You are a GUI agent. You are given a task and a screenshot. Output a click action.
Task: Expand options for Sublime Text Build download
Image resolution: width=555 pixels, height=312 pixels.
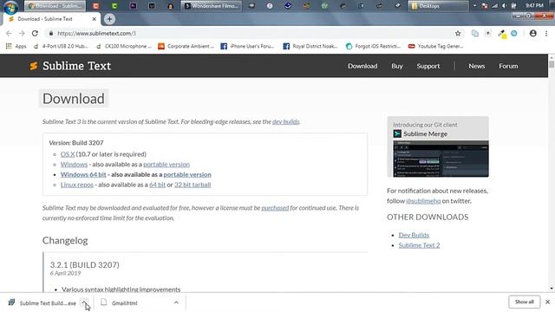[84, 302]
